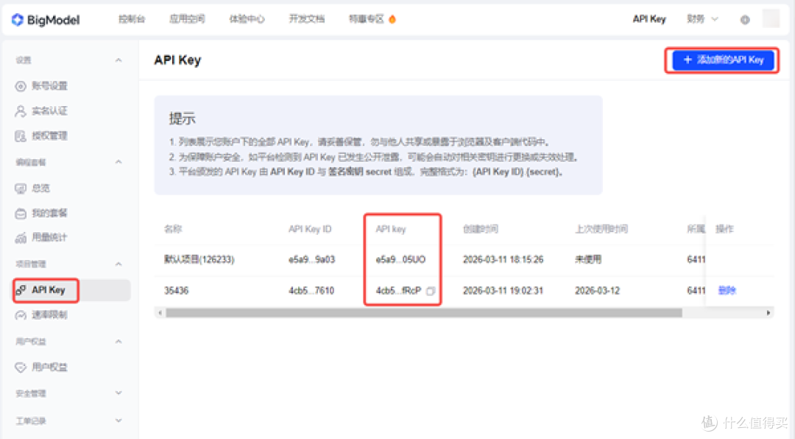Open 总览 via its monitor icon
This screenshot has width=795, height=439.
click(21, 189)
